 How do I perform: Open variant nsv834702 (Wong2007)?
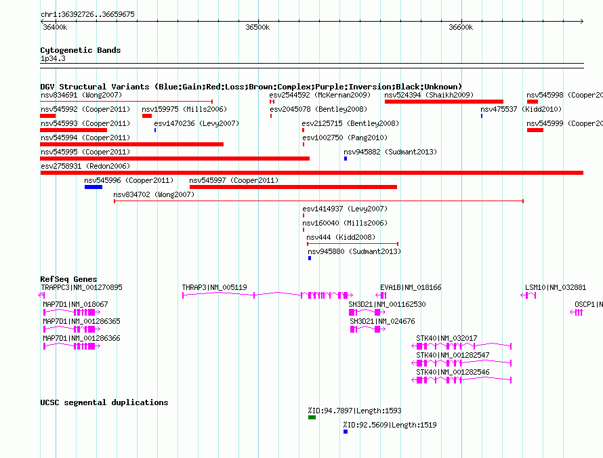pos(154,194)
